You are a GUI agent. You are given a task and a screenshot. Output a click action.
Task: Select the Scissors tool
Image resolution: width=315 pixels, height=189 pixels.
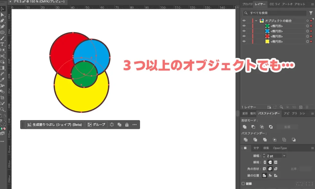click(x=2, y=56)
